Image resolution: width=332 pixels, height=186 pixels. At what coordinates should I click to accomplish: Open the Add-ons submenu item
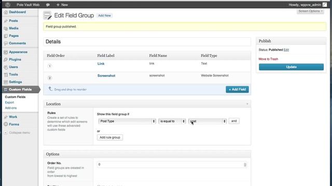click(x=10, y=108)
